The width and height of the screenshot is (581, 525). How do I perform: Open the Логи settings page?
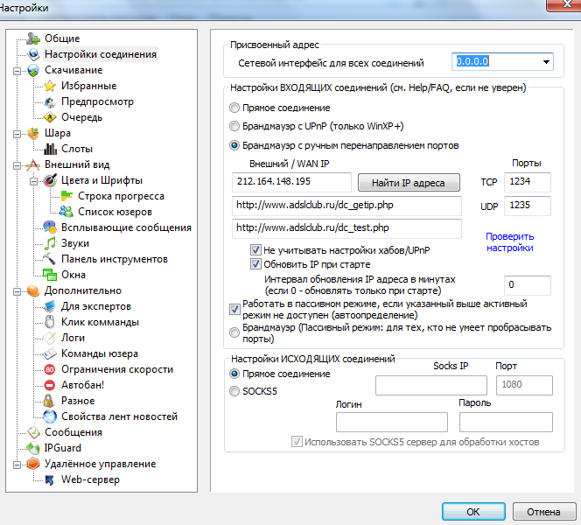[x=73, y=338]
